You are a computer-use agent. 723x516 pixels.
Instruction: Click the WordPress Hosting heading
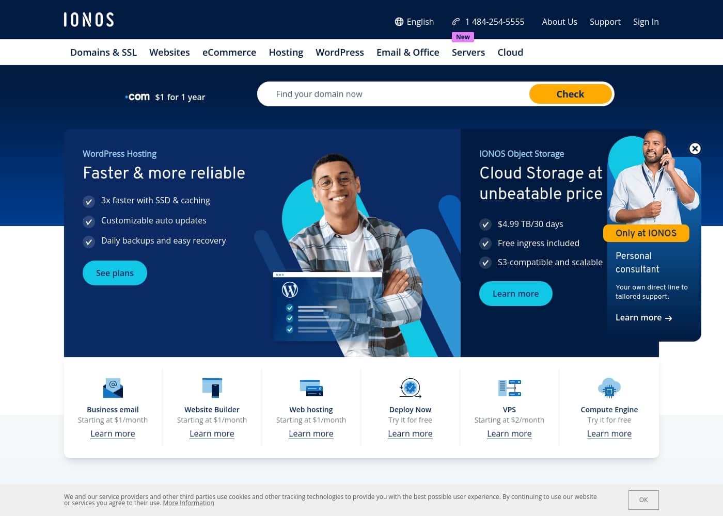pos(119,154)
